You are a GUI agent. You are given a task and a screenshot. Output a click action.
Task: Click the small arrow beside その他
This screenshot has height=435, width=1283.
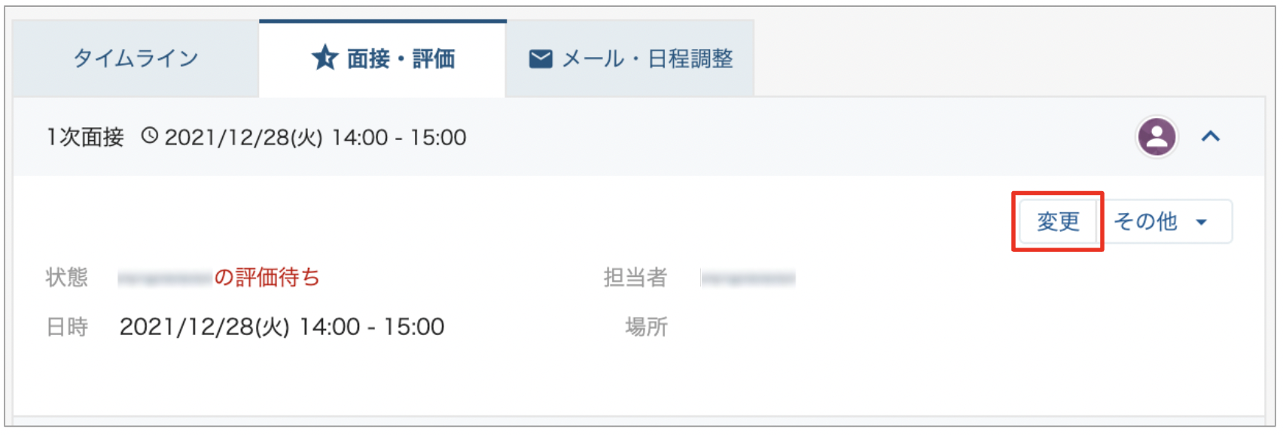pyautogui.click(x=1202, y=222)
